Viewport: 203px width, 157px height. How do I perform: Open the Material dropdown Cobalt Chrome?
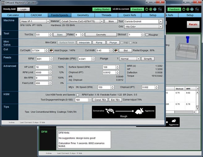tap(82, 21)
